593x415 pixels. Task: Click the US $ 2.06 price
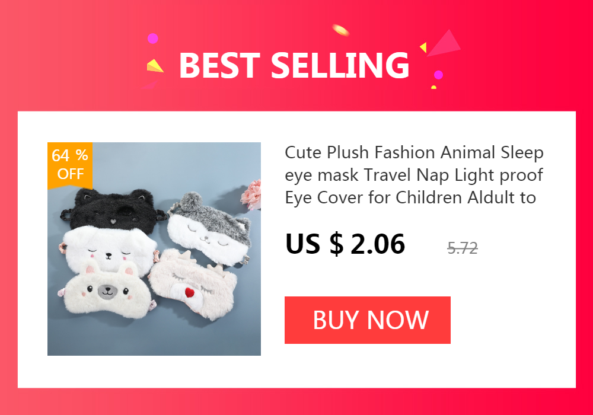(345, 244)
